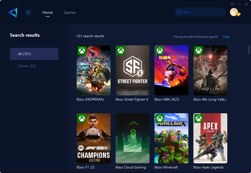Switch to the Games tab
The height and width of the screenshot is (173, 251).
70,12
